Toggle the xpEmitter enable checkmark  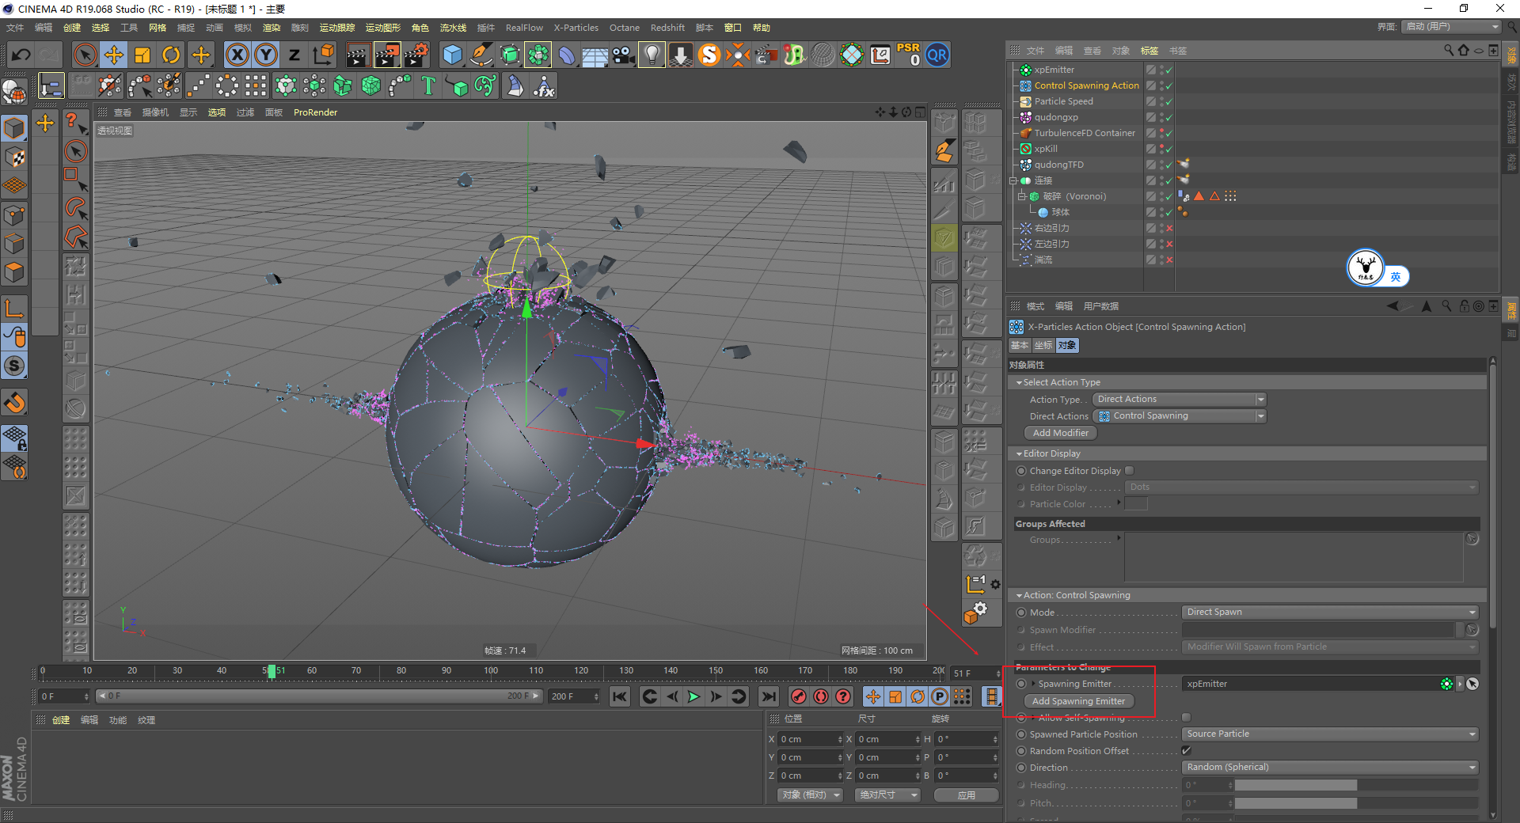(x=1168, y=70)
